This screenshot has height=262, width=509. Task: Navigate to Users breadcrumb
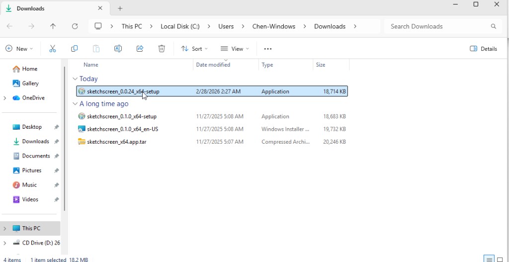(x=226, y=26)
